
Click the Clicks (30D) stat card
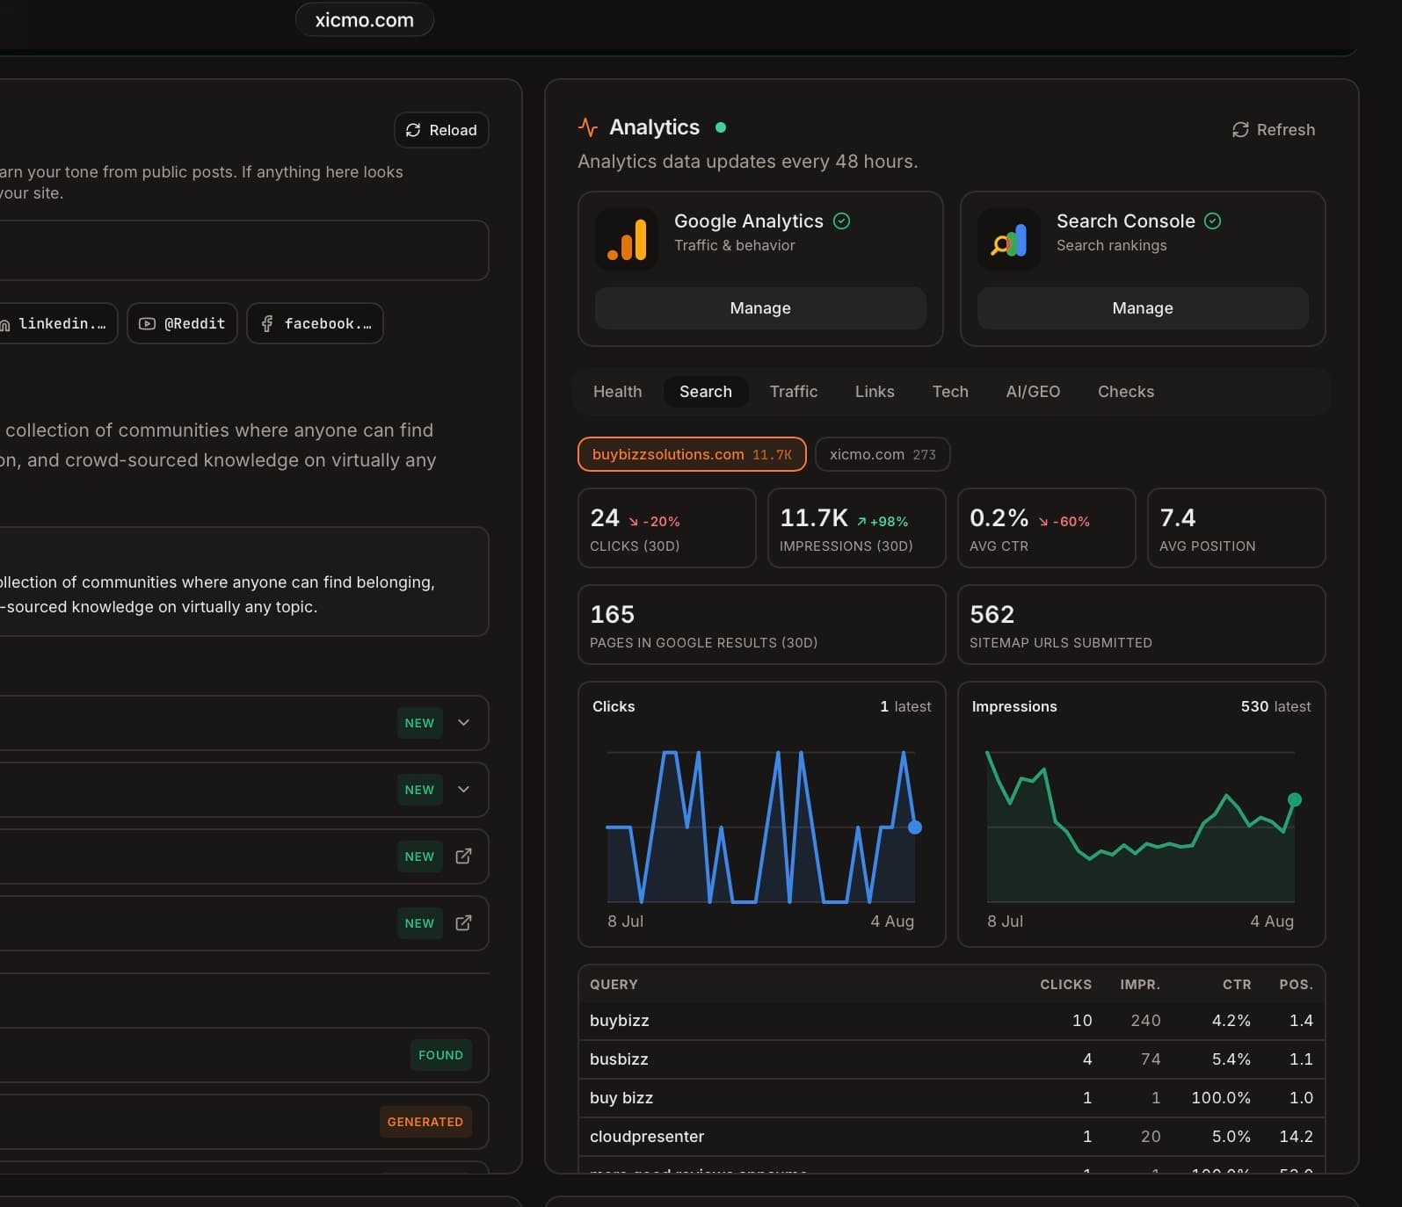pyautogui.click(x=667, y=528)
